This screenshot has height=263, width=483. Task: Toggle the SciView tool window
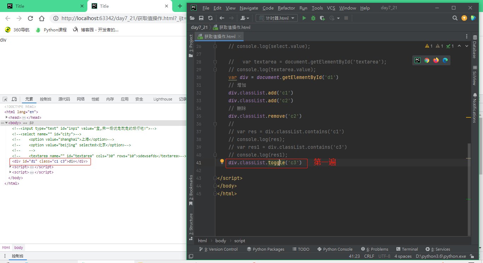[475, 75]
